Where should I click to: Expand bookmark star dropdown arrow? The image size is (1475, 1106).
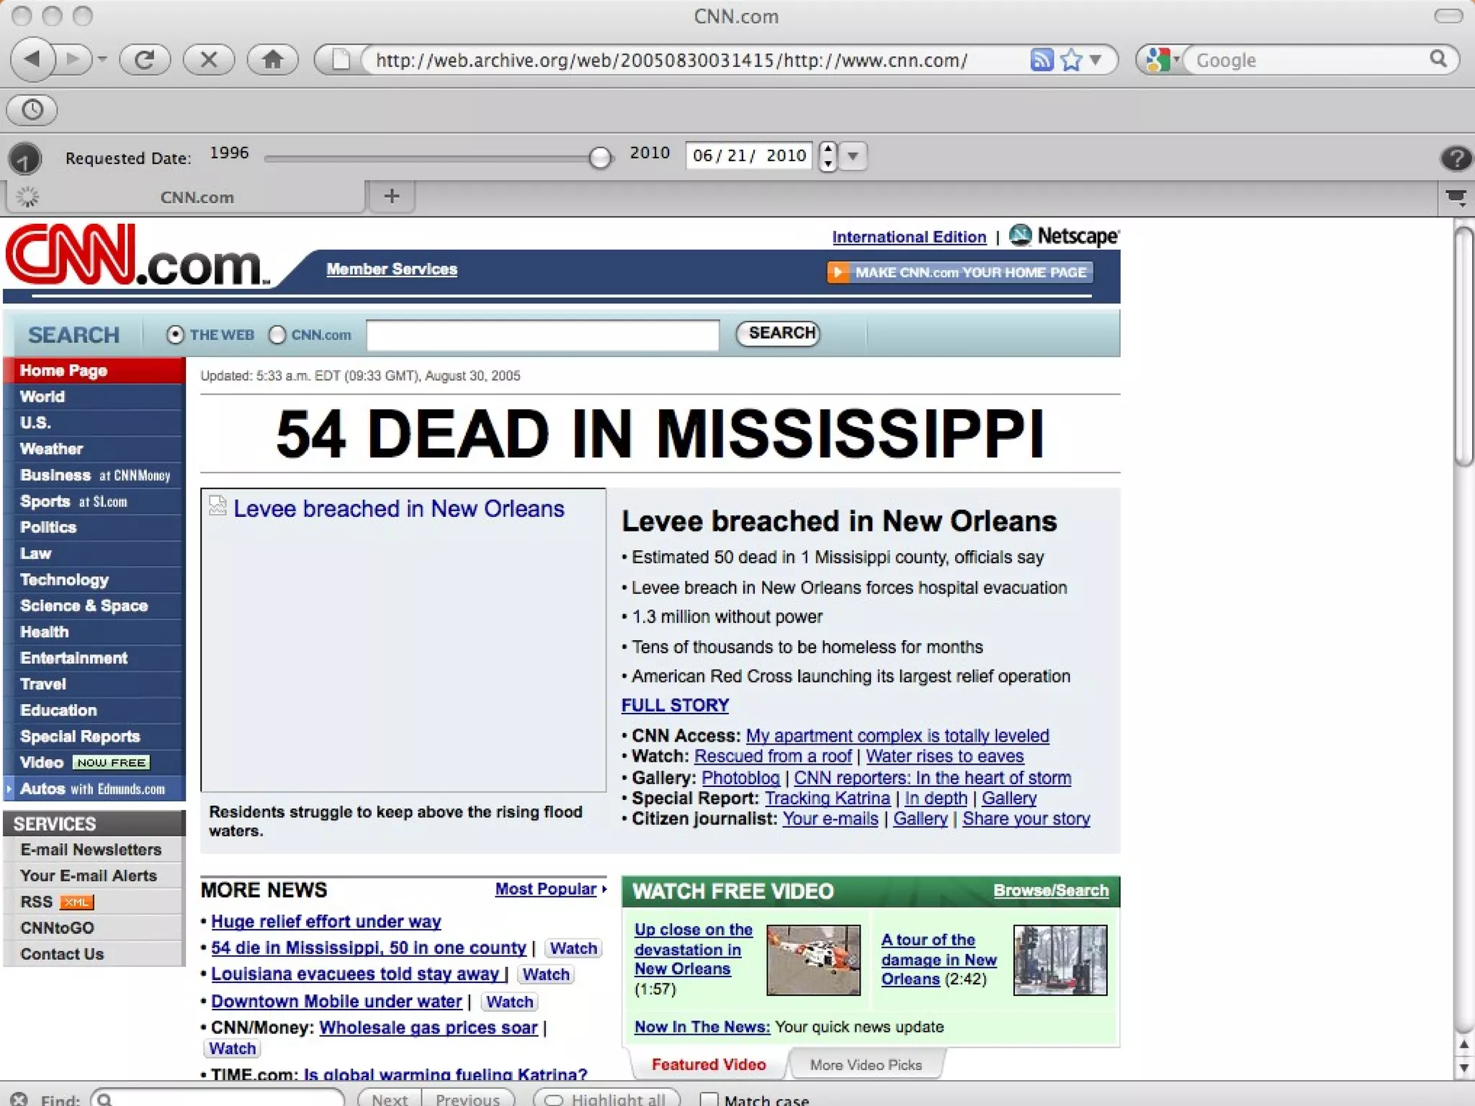pyautogui.click(x=1095, y=60)
